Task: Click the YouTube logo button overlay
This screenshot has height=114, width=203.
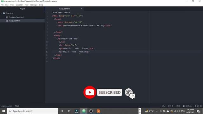Action: coord(89,92)
